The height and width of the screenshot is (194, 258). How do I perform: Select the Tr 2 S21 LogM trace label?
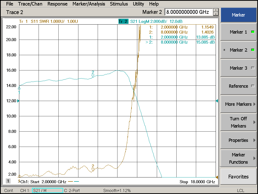pos(150,21)
